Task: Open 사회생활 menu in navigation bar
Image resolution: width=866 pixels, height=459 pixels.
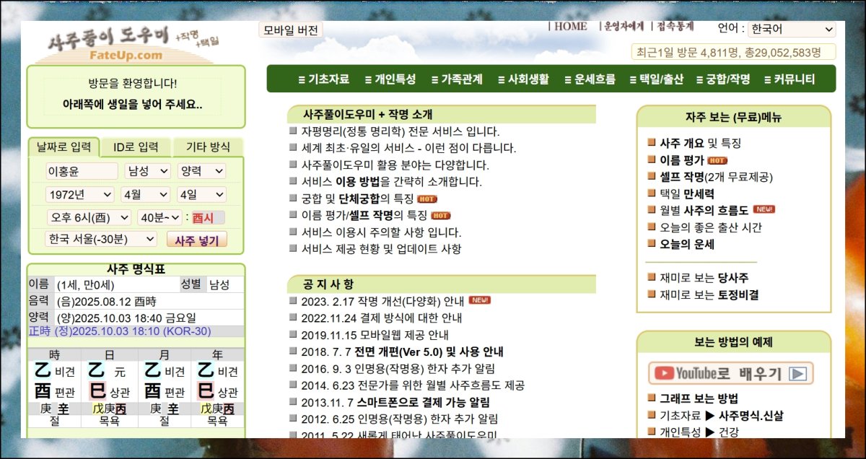Action: click(524, 79)
